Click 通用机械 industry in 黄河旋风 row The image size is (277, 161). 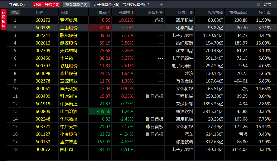184,20
